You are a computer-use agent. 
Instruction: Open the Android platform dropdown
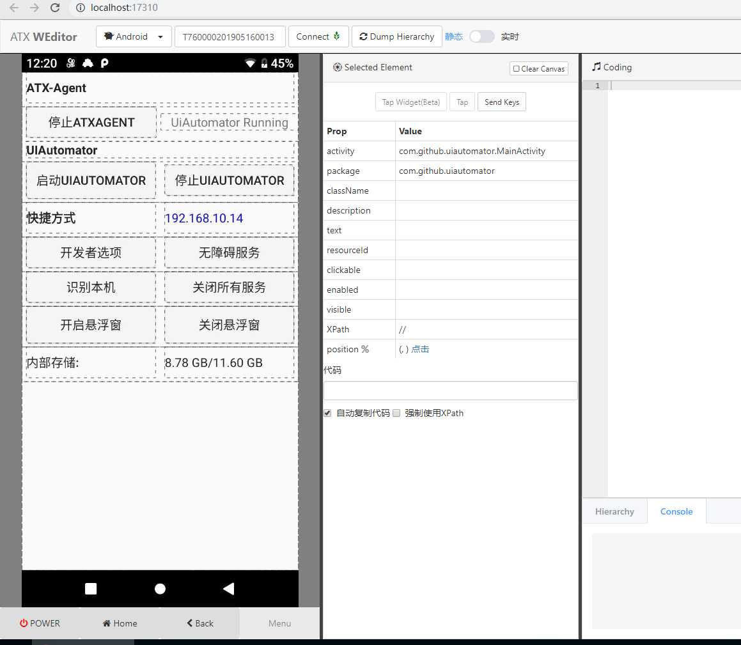coord(134,36)
